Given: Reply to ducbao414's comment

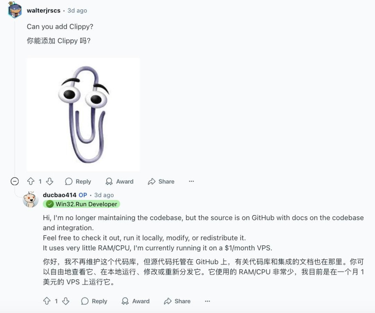Looking at the screenshot, I should click(94, 301).
